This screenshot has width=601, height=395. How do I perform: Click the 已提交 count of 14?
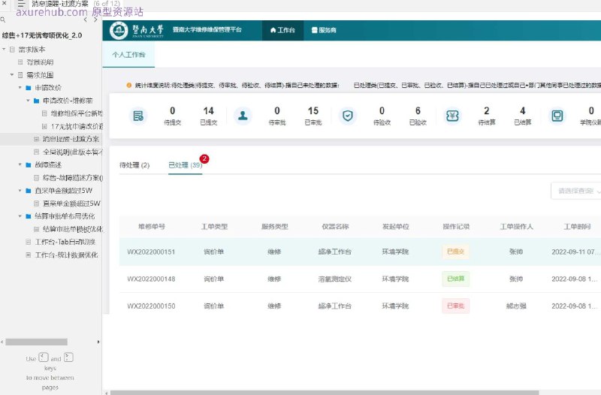(209, 110)
